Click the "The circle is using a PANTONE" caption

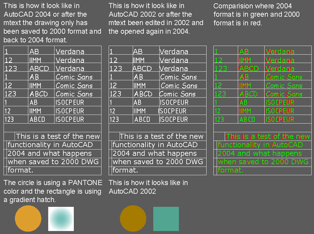pos(53,183)
